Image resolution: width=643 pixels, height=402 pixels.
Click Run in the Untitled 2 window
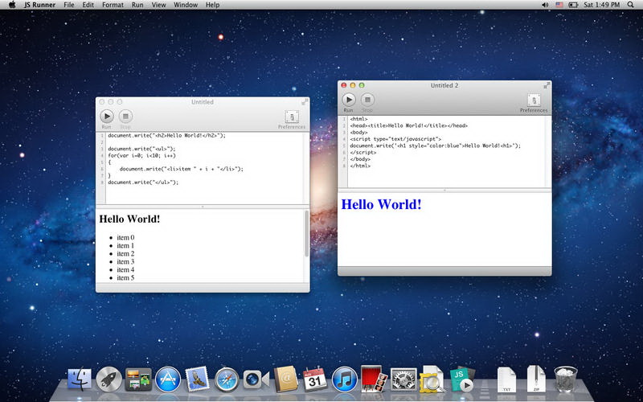click(x=348, y=100)
